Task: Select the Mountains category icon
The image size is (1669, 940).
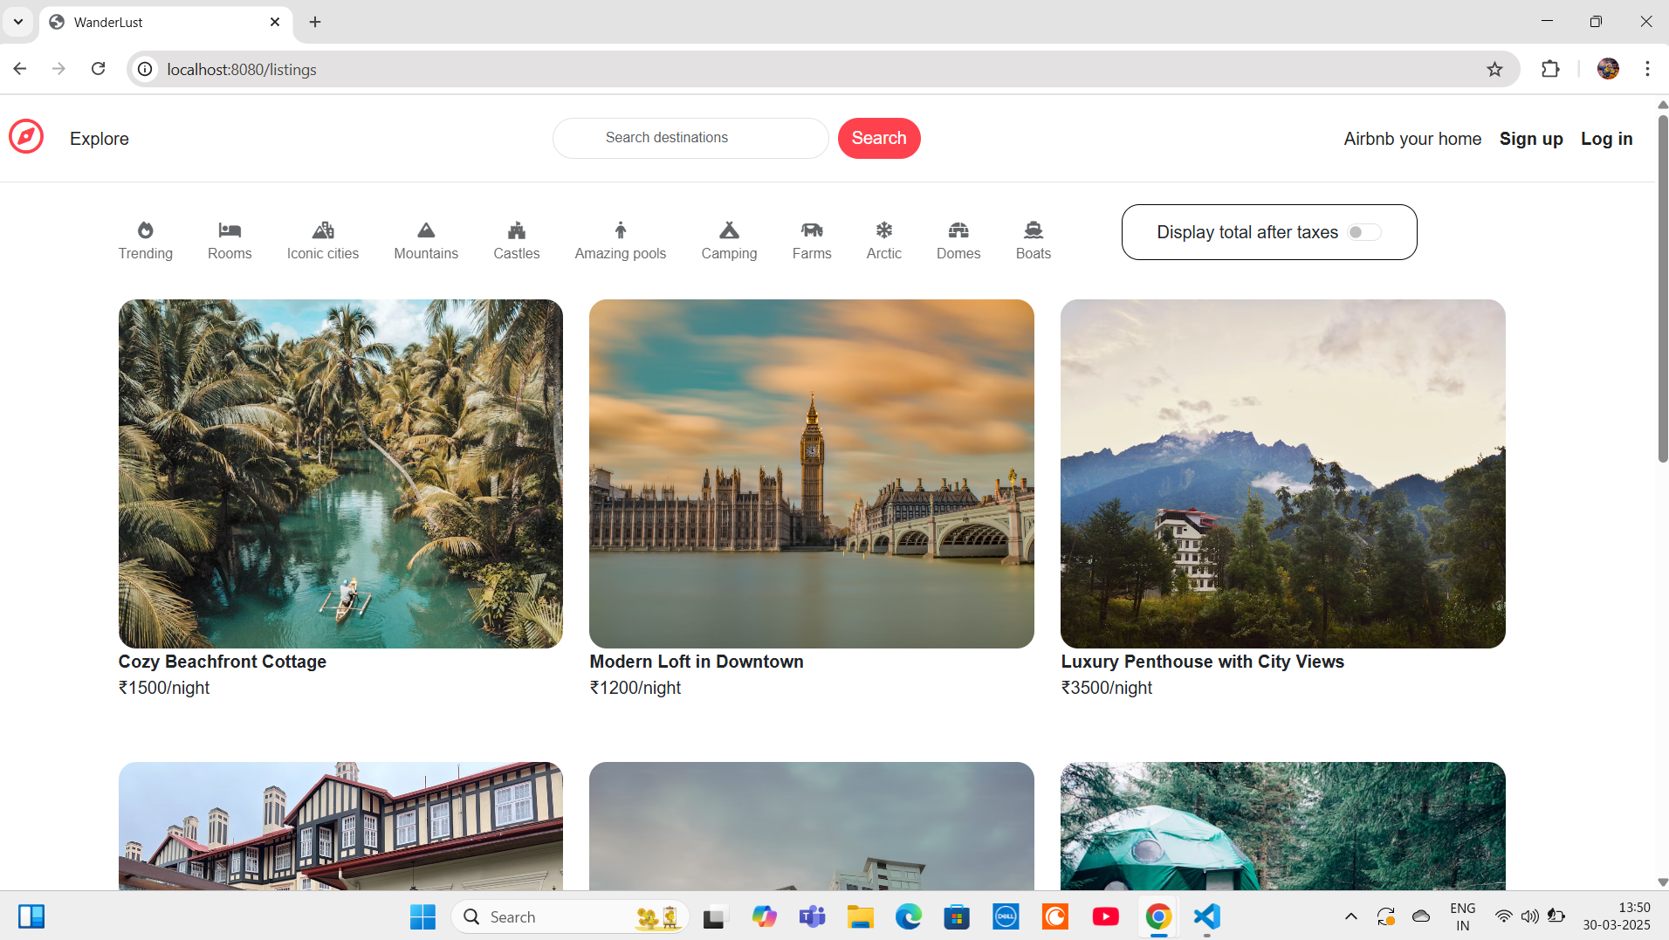Action: [425, 230]
